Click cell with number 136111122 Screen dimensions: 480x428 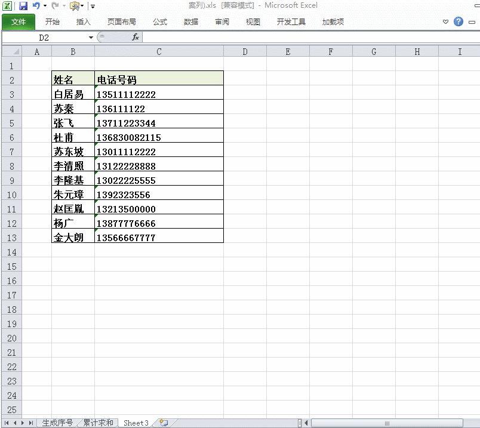159,107
